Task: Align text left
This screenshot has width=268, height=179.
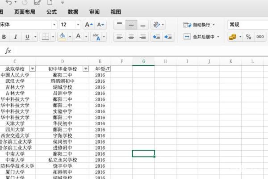Action: [x=119, y=37]
